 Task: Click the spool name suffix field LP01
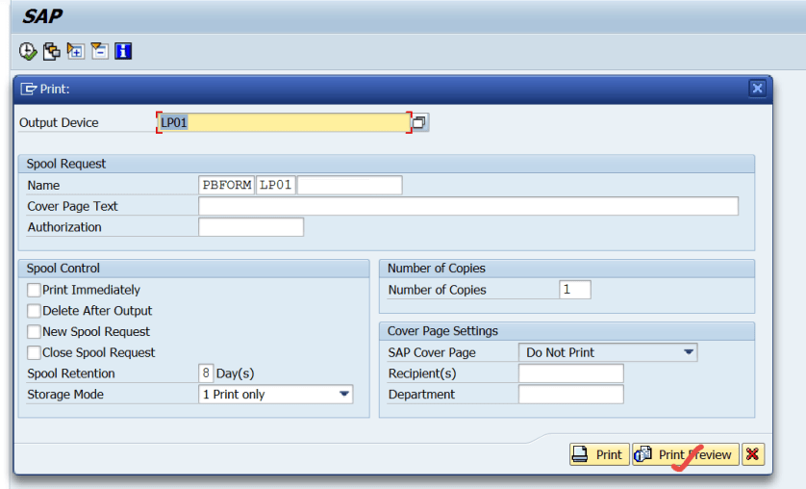[276, 185]
